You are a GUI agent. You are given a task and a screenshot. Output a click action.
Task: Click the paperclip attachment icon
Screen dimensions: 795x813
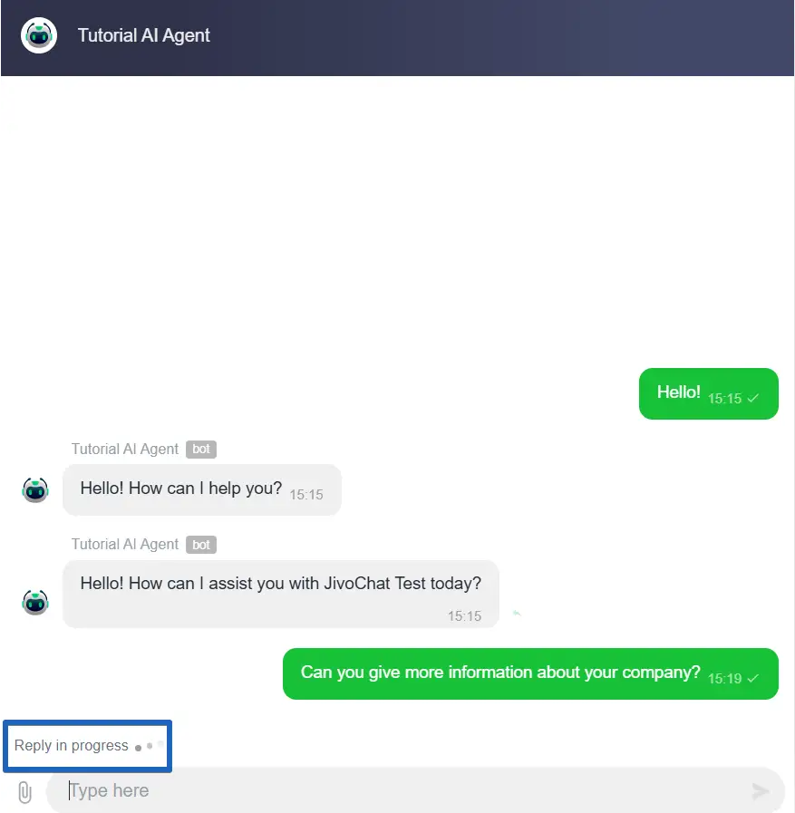(x=24, y=792)
